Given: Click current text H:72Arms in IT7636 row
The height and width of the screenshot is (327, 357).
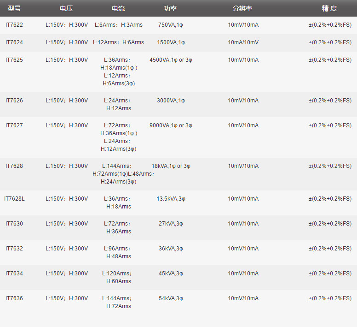Looking at the screenshot, I should [x=119, y=306].
